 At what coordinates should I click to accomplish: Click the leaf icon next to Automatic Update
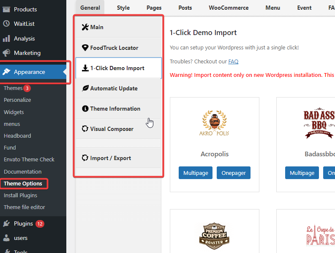85,88
